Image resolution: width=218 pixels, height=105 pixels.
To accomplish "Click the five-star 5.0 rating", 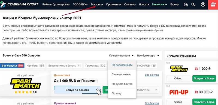I will pyautogui.click(x=25, y=92).
